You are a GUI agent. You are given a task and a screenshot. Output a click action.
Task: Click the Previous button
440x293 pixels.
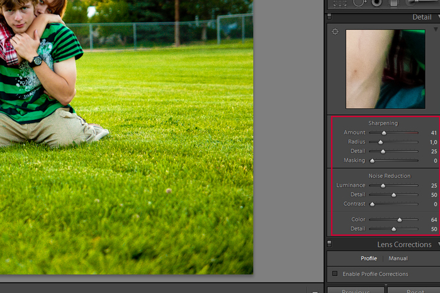[x=356, y=290]
